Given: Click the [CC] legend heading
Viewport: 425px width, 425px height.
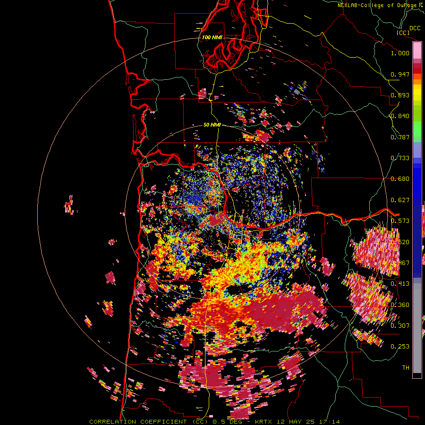Looking at the screenshot, I should [x=403, y=33].
